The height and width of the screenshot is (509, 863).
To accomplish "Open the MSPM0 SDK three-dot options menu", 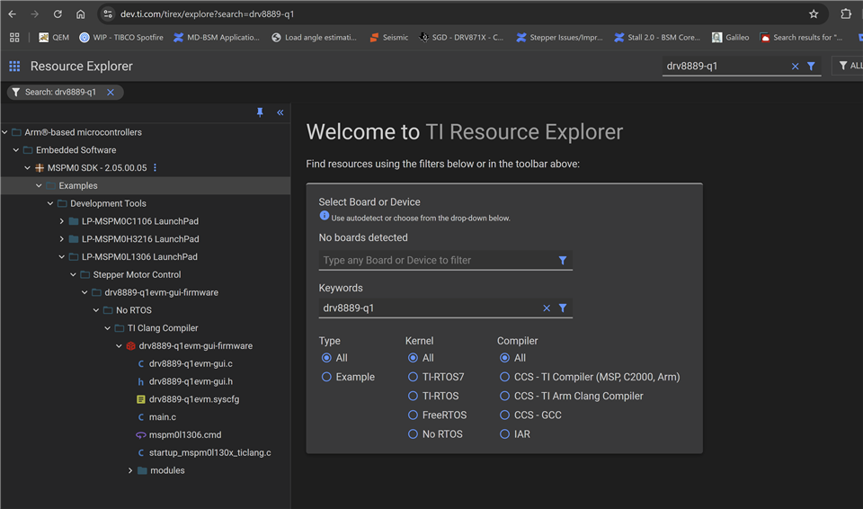I will [155, 168].
